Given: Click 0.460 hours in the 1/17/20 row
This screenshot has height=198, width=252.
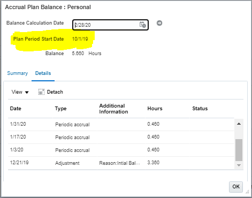Looking at the screenshot, I should point(154,137).
